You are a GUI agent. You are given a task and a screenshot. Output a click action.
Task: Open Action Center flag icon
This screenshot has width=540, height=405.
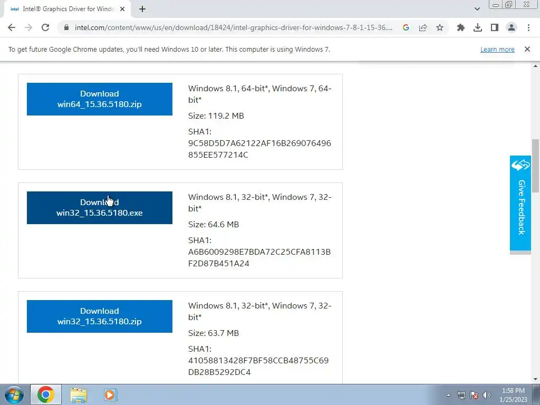coord(474,395)
